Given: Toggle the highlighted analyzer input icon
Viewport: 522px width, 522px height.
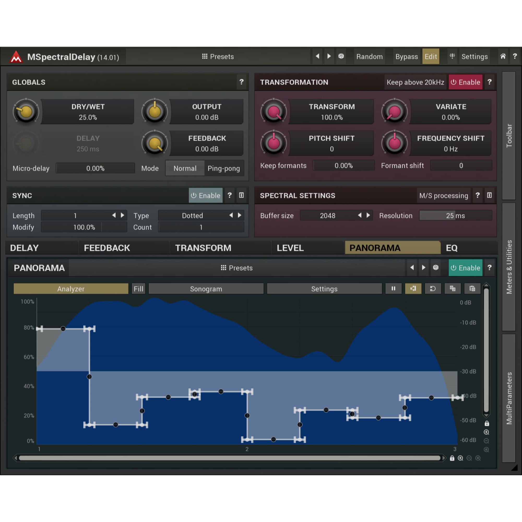Looking at the screenshot, I should (x=413, y=289).
